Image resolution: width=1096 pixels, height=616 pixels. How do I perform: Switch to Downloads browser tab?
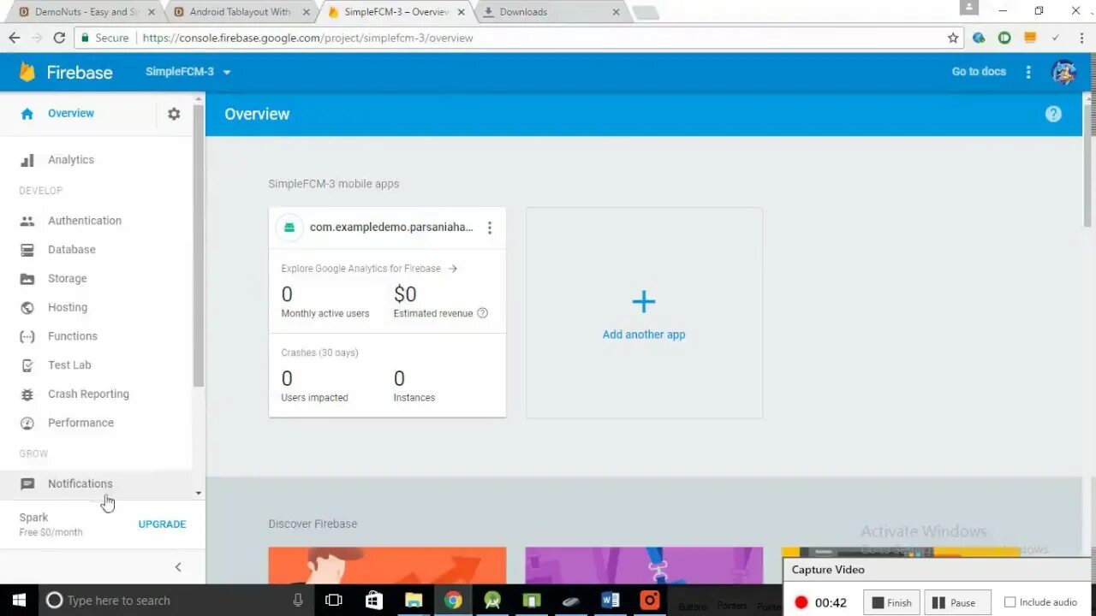pyautogui.click(x=548, y=12)
